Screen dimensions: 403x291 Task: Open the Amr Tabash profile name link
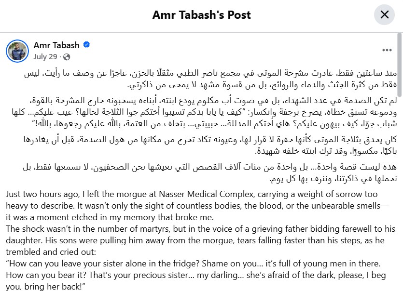[56, 45]
